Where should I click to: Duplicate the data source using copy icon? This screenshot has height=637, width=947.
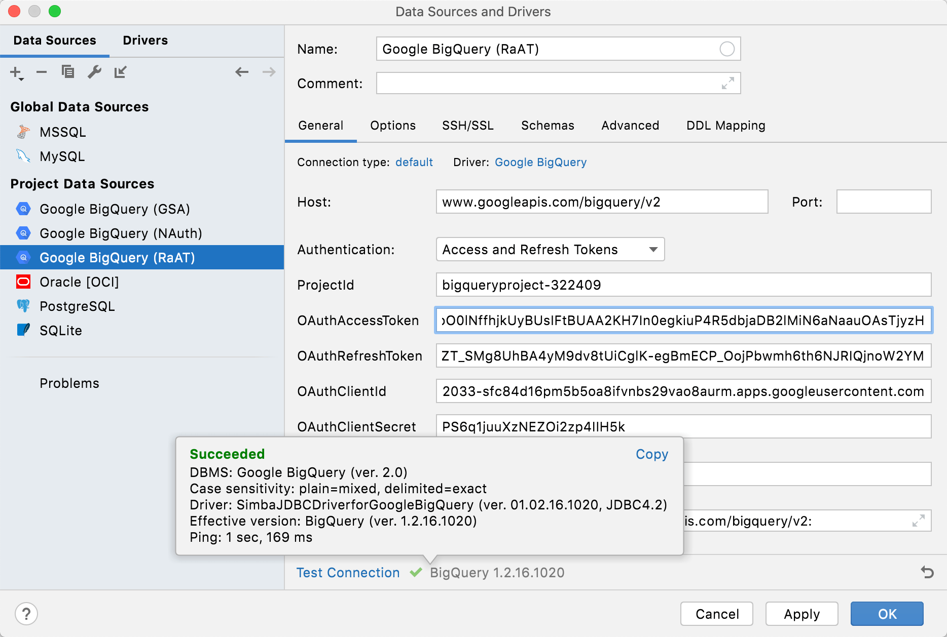tap(67, 72)
